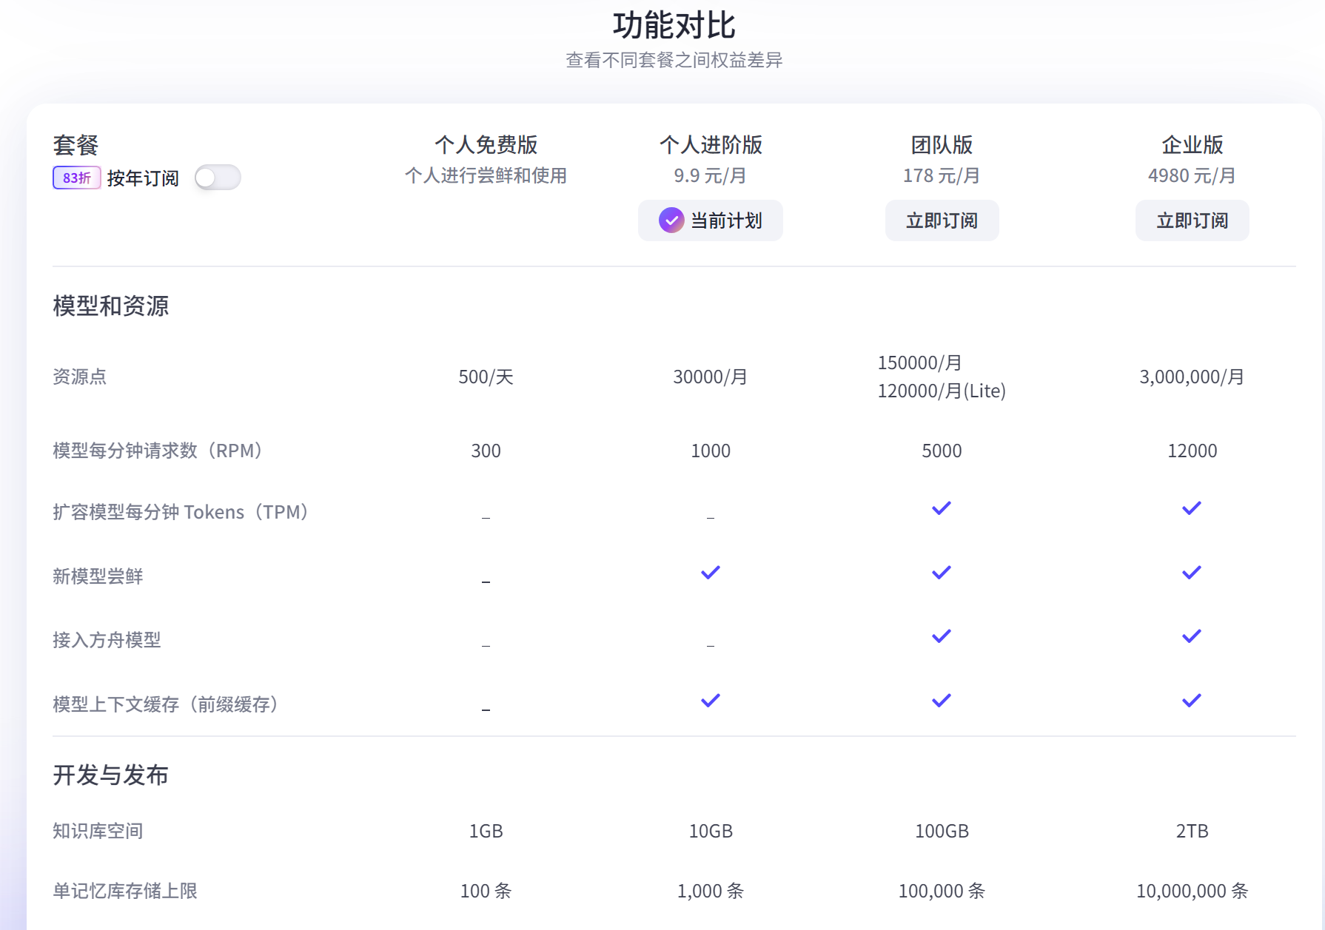This screenshot has height=930, width=1325.
Task: Select the 个人免费版 plan heading
Action: tap(486, 144)
